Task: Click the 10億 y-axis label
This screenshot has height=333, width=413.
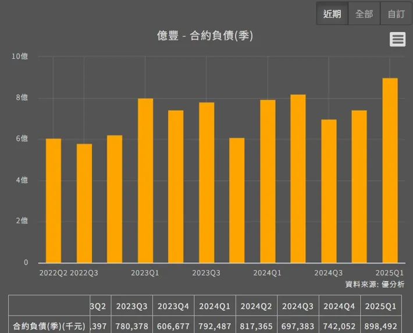Action: click(x=20, y=56)
